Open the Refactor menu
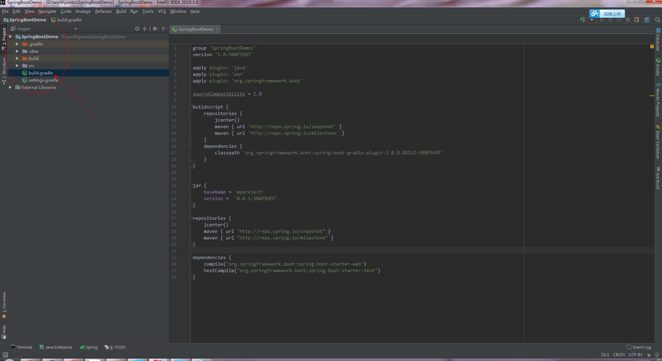The width and height of the screenshot is (662, 361). 103,11
